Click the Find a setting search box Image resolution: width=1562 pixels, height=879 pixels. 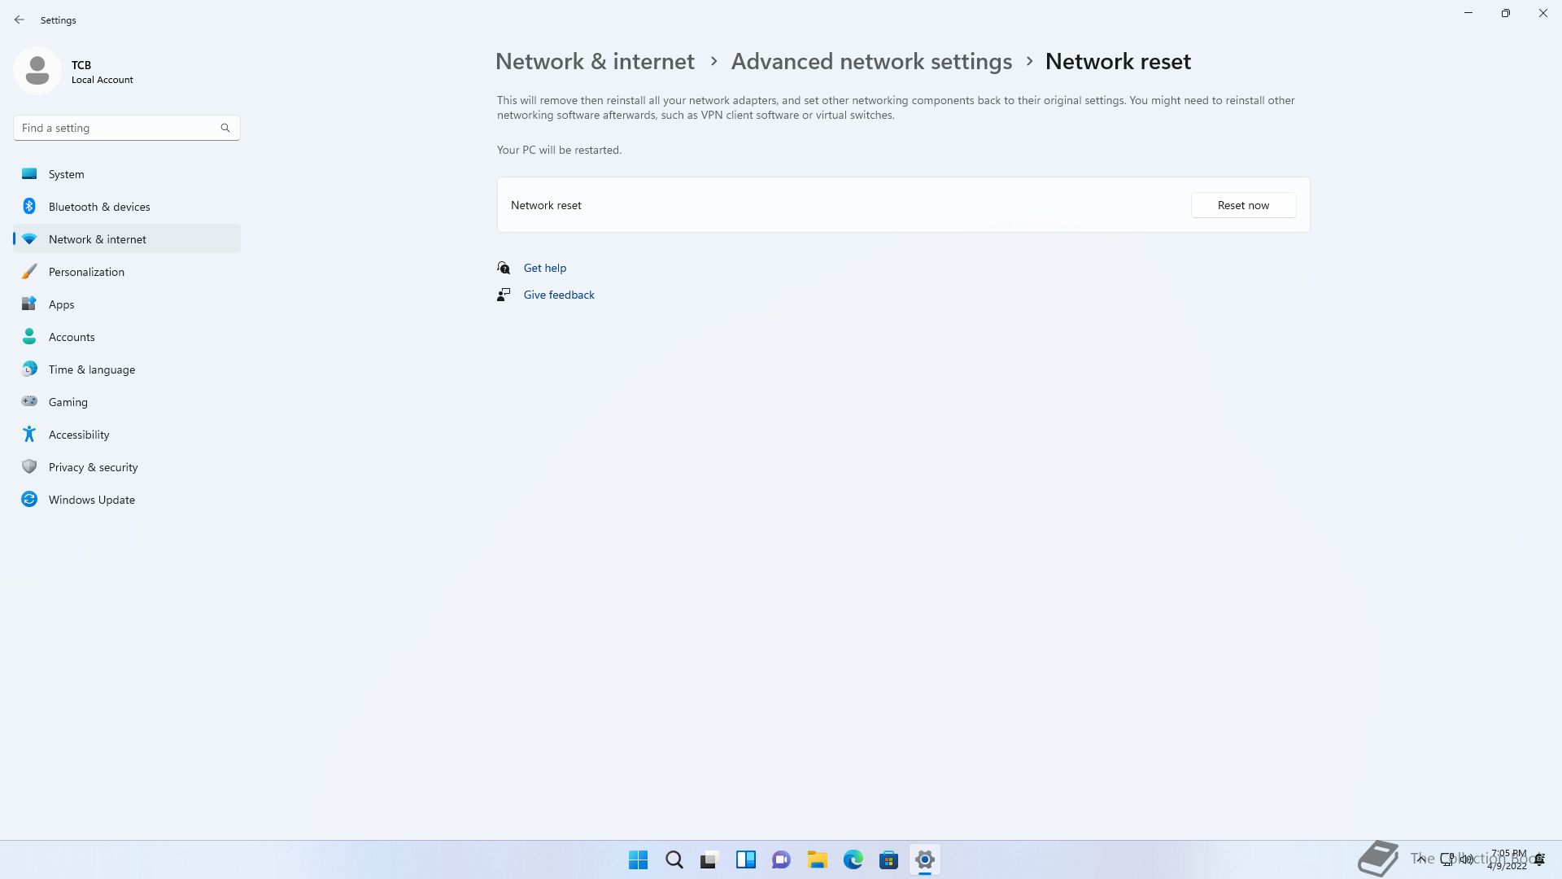pos(126,128)
